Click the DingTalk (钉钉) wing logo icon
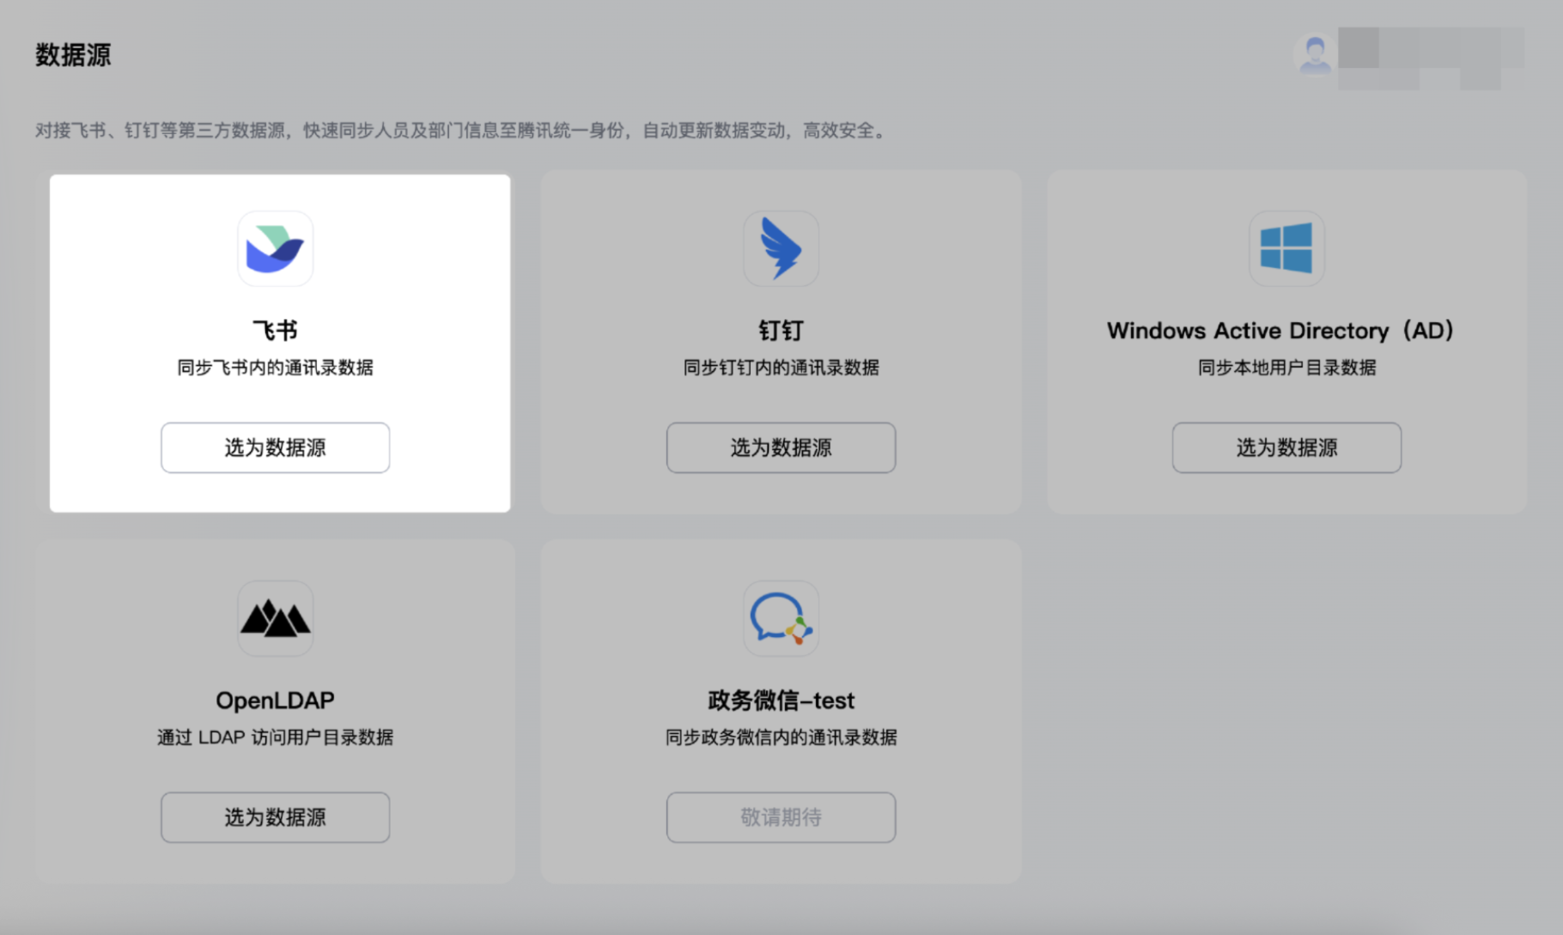1563x935 pixels. coord(781,249)
